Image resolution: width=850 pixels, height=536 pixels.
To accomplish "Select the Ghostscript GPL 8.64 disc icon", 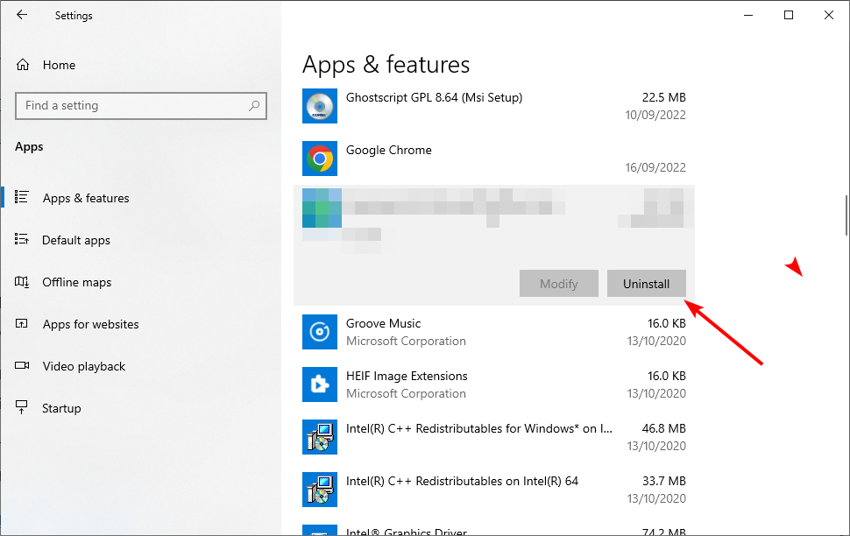I will tap(320, 106).
